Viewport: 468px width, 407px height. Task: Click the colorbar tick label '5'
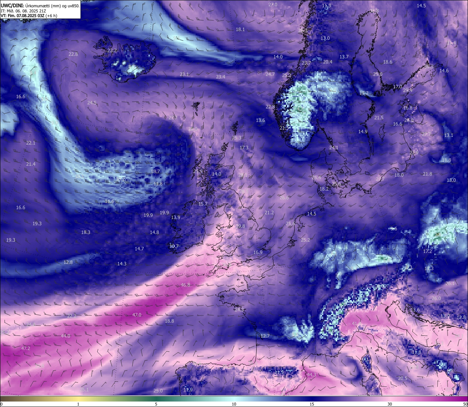pos(156,404)
